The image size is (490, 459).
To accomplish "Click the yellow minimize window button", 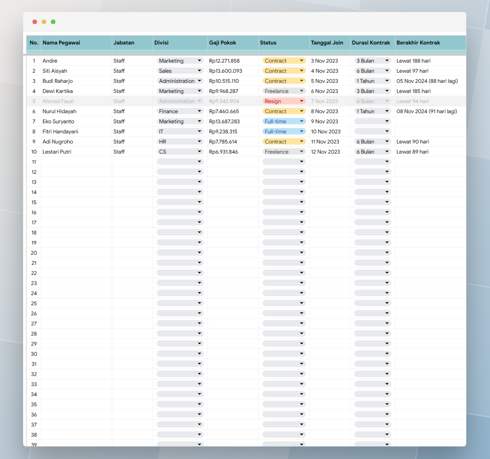I will pos(44,22).
